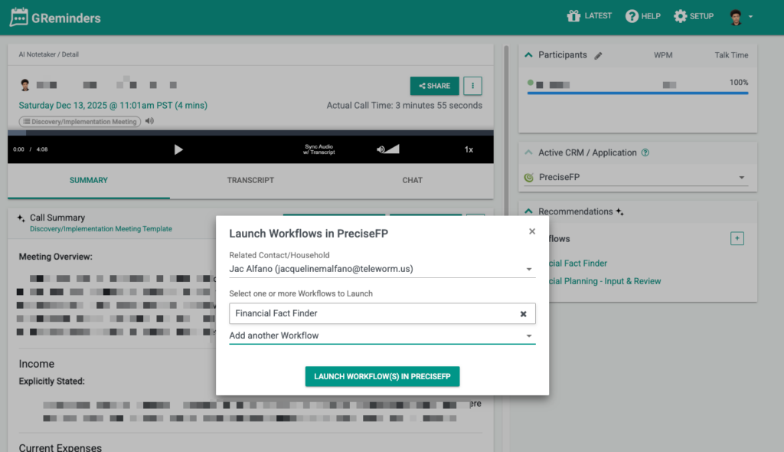Mute the audio player volume

pos(381,149)
